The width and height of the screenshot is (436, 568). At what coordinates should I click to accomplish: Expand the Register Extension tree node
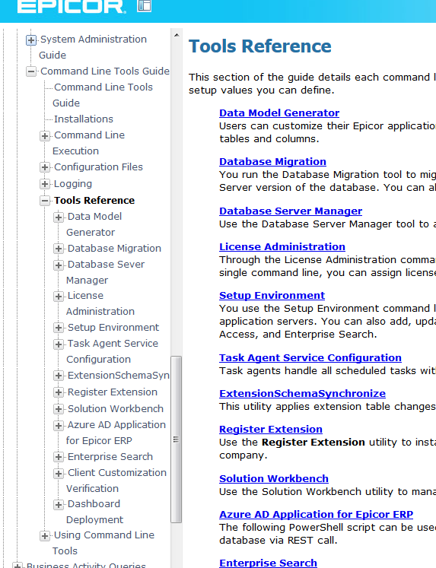(x=59, y=392)
